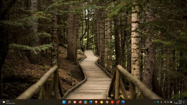Click the battery status tray icon
187x105 pixels.
171,102
